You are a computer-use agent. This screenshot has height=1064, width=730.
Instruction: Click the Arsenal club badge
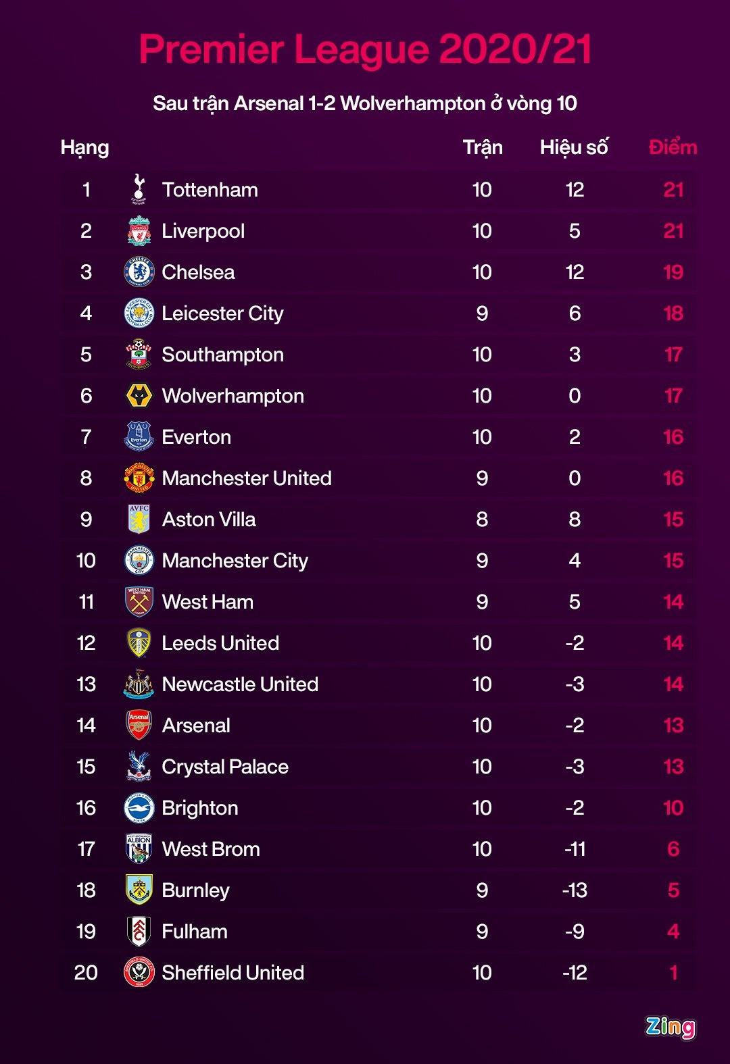point(139,726)
